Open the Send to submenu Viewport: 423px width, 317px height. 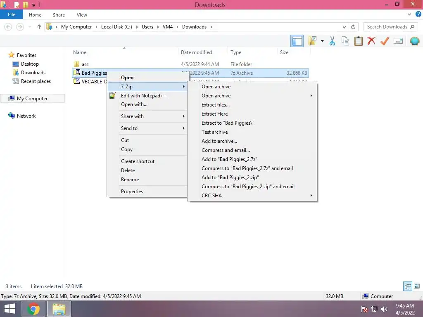coord(147,128)
